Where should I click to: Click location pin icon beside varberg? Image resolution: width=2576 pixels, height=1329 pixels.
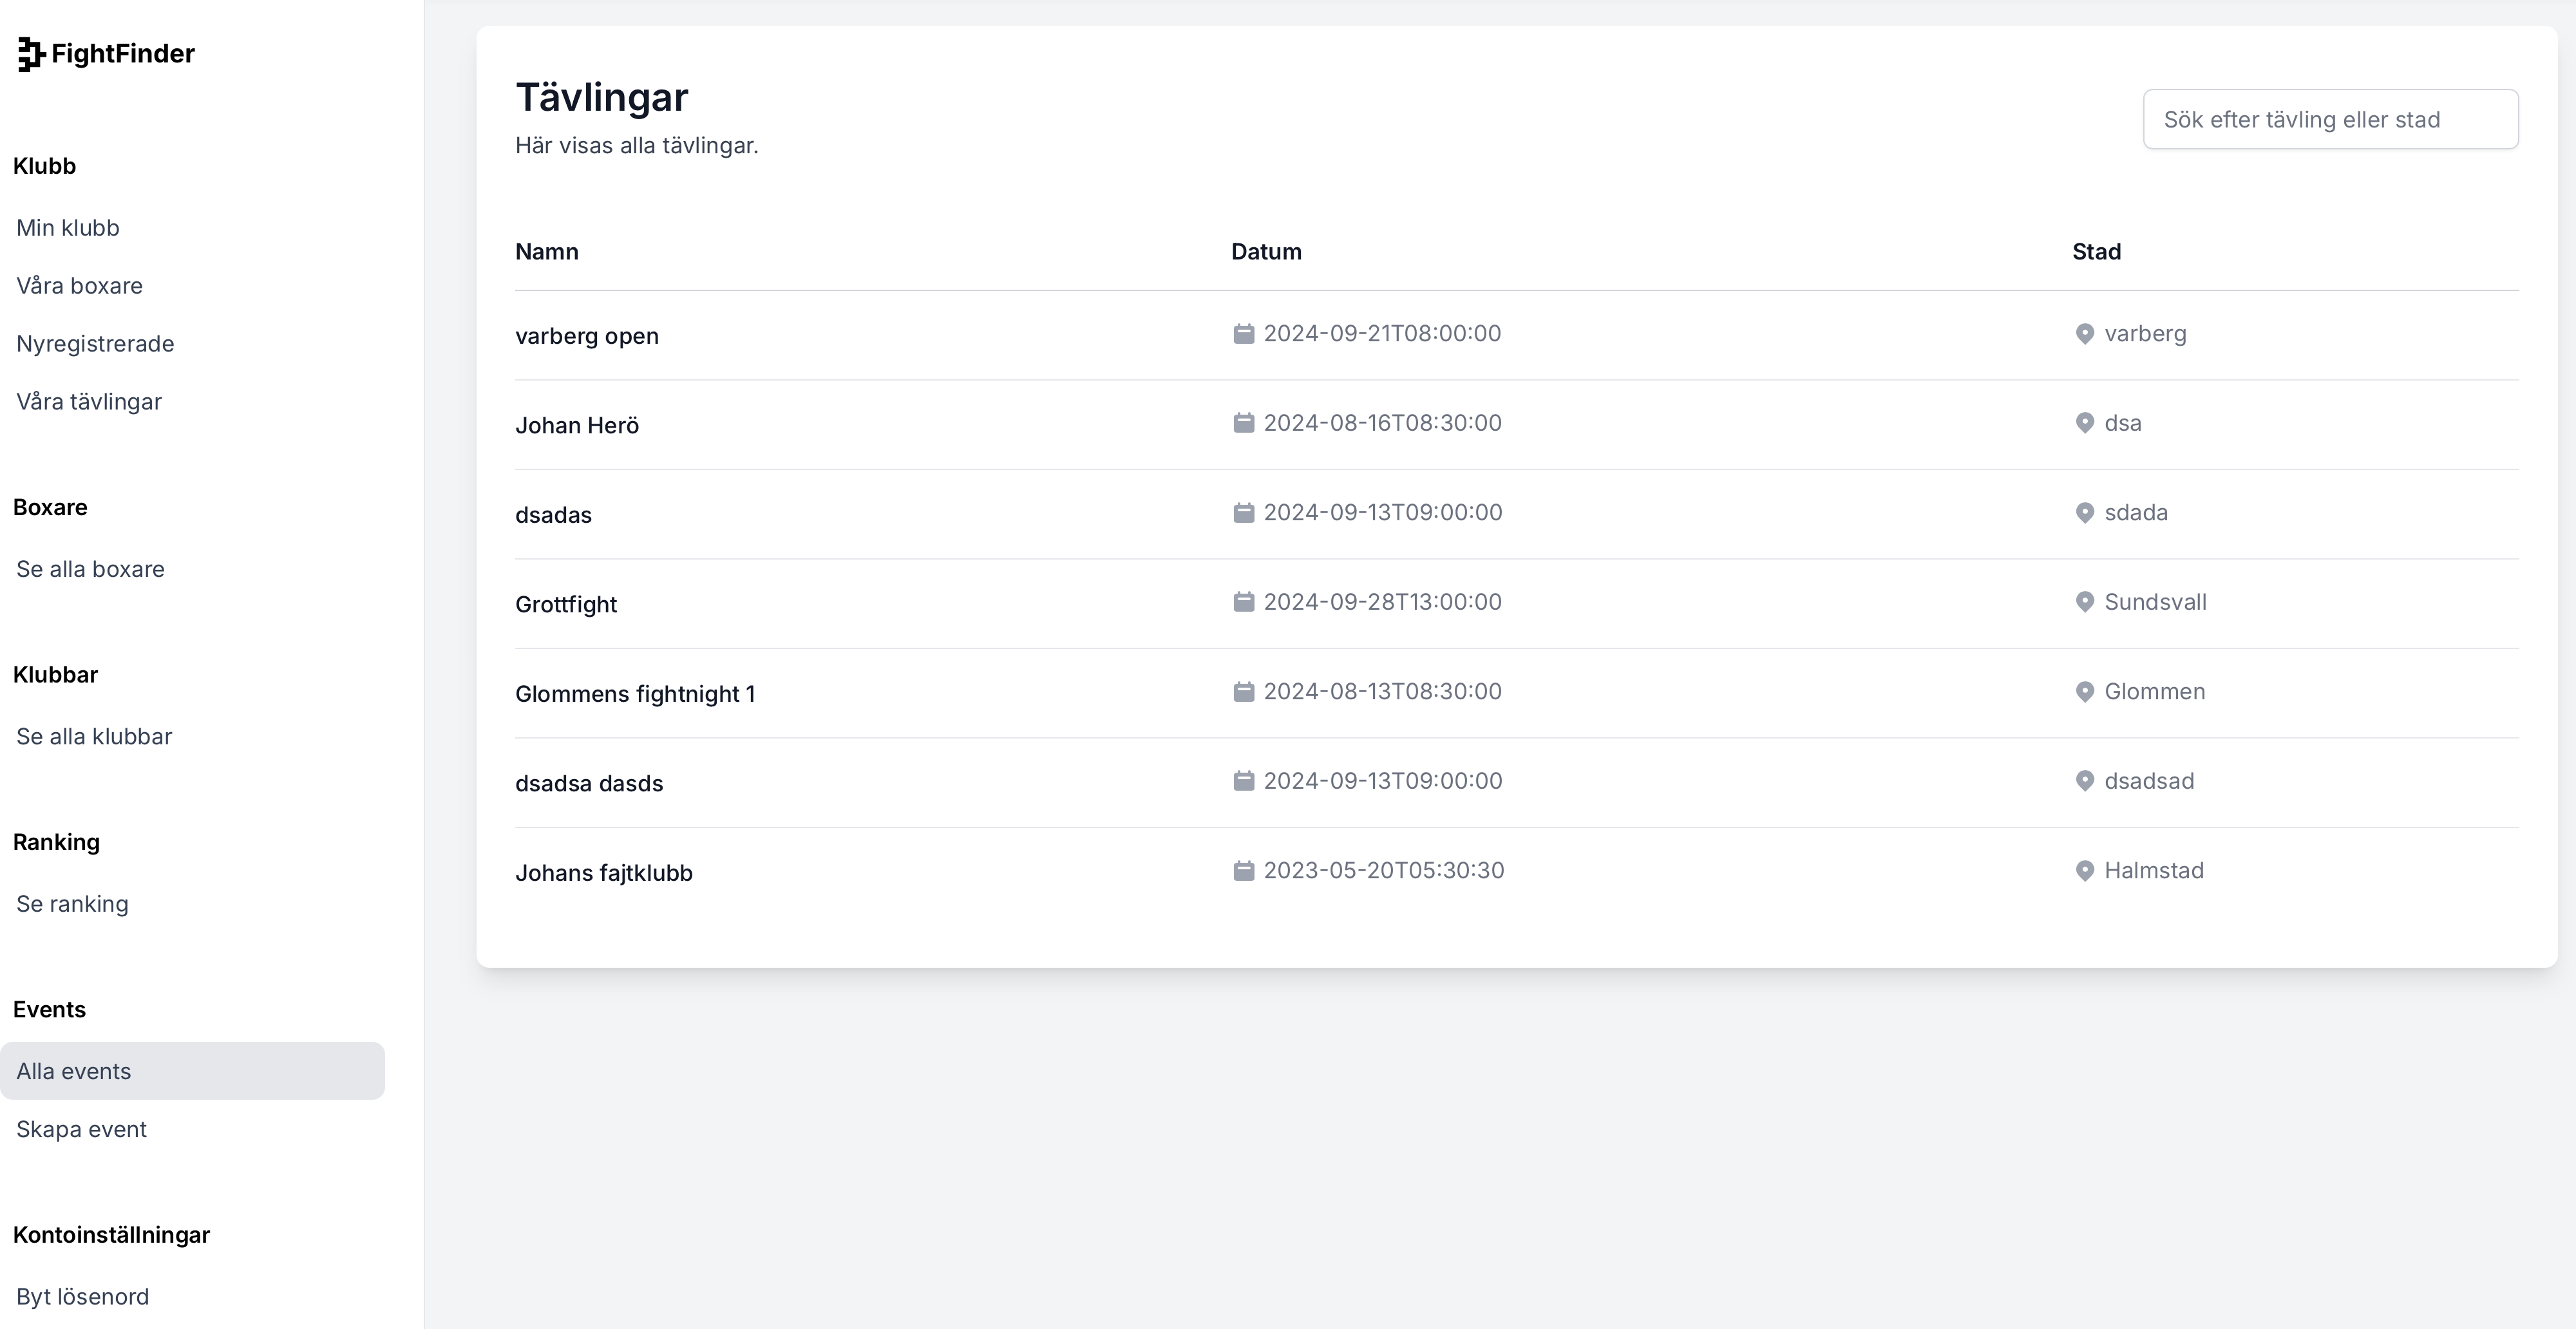click(x=2085, y=334)
